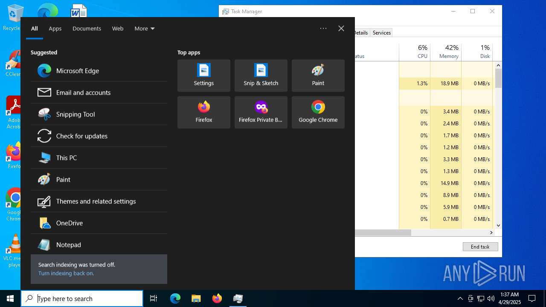Click Turn indexing back on link
546x307 pixels.
pyautogui.click(x=66, y=273)
